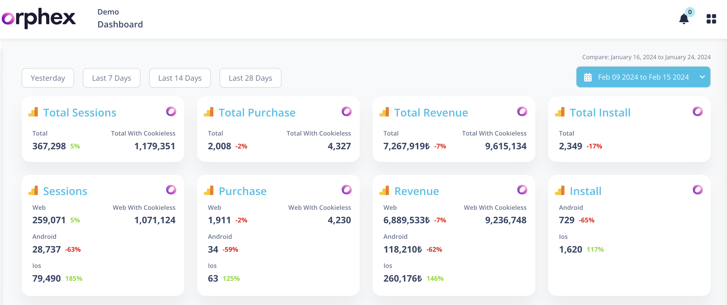
Task: Open the Feb 09 2024 to Feb 15 2024 range picker
Action: point(643,77)
